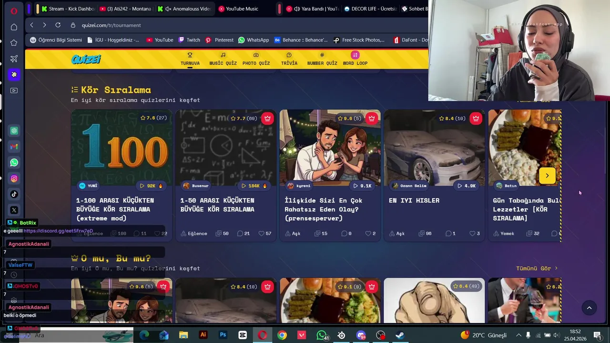The height and width of the screenshot is (343, 610).
Task: Open Twitch bookmark
Action: point(189,40)
